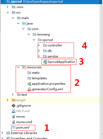The height and width of the screenshot is (139, 103).
Task: Click the mvnw.cmd file icon
Action: pyautogui.click(x=14, y=122)
